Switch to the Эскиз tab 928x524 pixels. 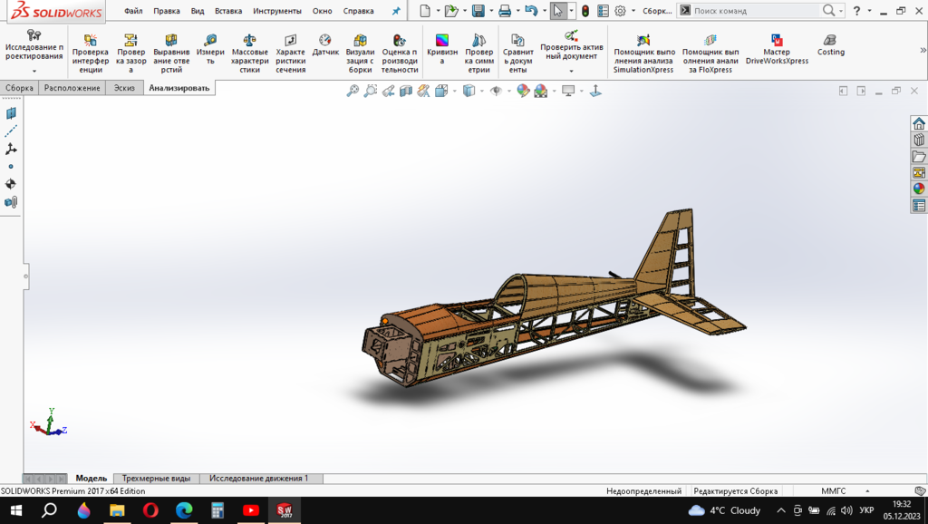123,88
